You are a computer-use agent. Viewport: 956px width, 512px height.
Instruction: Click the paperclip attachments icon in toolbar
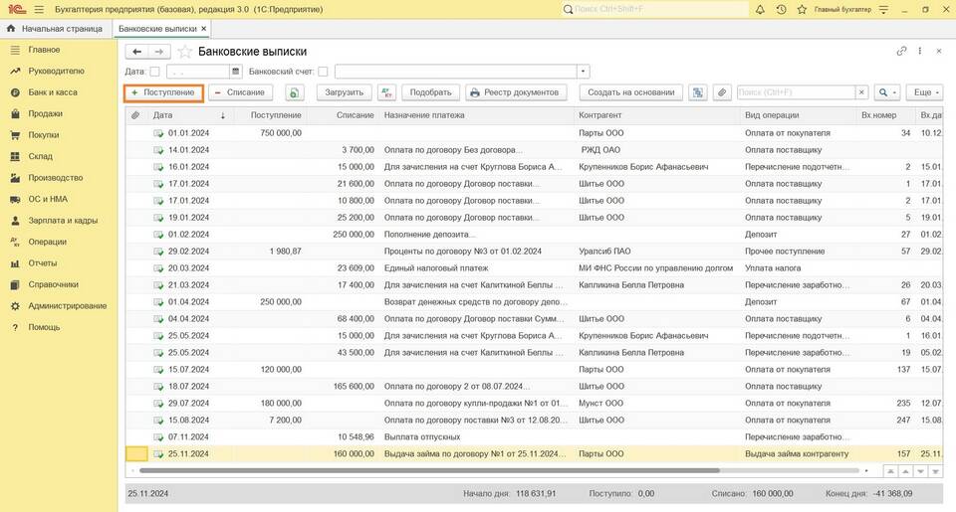(x=722, y=92)
